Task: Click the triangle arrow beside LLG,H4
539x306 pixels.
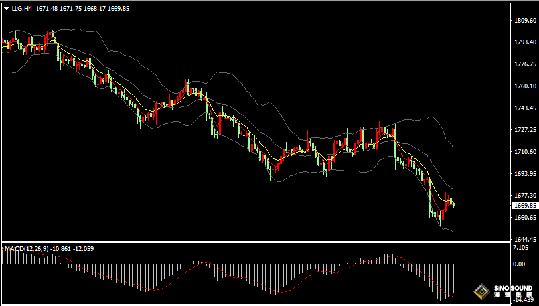Action: [7, 9]
